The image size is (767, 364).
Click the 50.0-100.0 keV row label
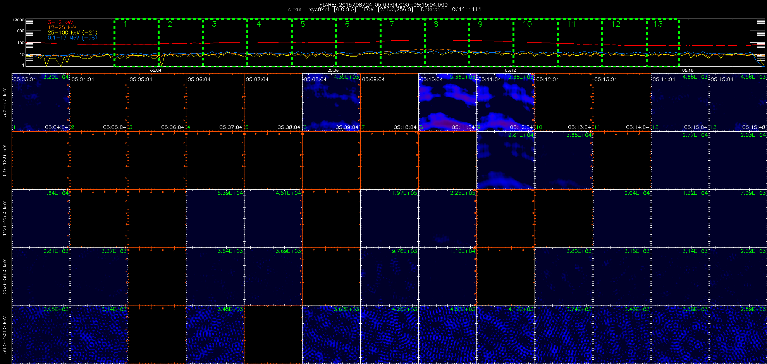[5, 335]
